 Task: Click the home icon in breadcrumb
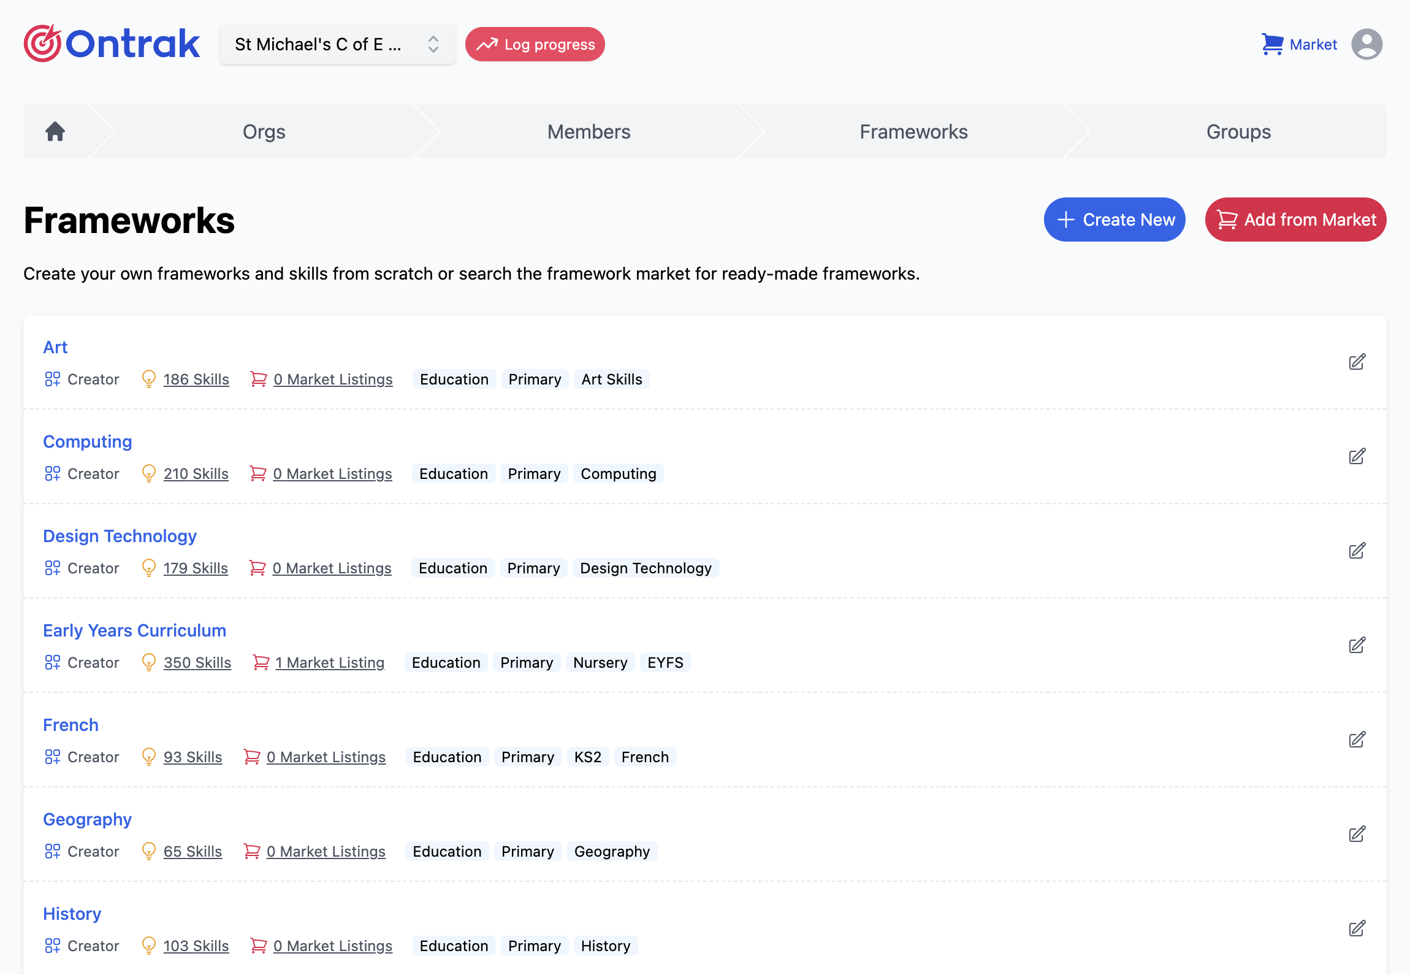pyautogui.click(x=55, y=131)
